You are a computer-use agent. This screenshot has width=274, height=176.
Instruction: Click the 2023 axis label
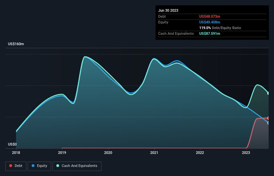pos(246,153)
